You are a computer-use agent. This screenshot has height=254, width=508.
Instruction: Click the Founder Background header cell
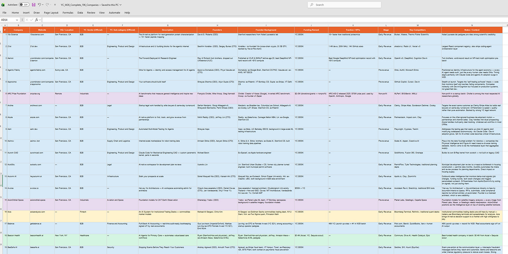[x=266, y=30]
